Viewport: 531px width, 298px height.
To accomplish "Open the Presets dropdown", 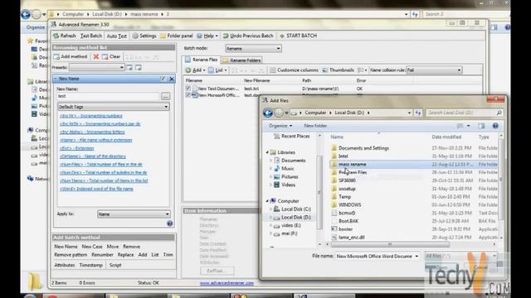I will pyautogui.click(x=97, y=68).
